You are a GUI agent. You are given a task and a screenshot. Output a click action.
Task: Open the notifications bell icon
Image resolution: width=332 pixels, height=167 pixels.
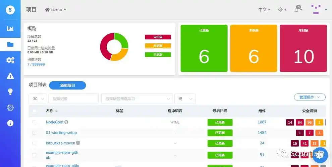(x=297, y=9)
